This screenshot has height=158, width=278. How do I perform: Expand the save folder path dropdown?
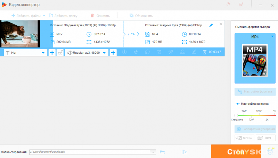[x=153, y=152]
